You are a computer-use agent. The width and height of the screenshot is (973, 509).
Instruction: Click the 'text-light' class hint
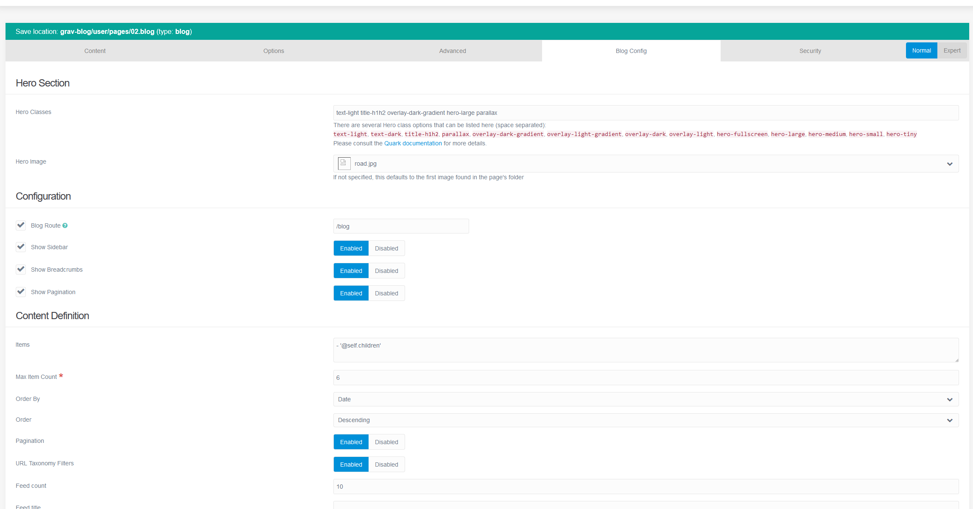[350, 134]
